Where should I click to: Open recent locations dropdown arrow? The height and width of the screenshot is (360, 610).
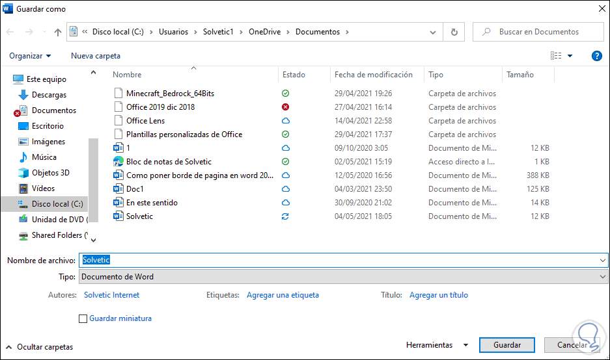[x=44, y=32]
